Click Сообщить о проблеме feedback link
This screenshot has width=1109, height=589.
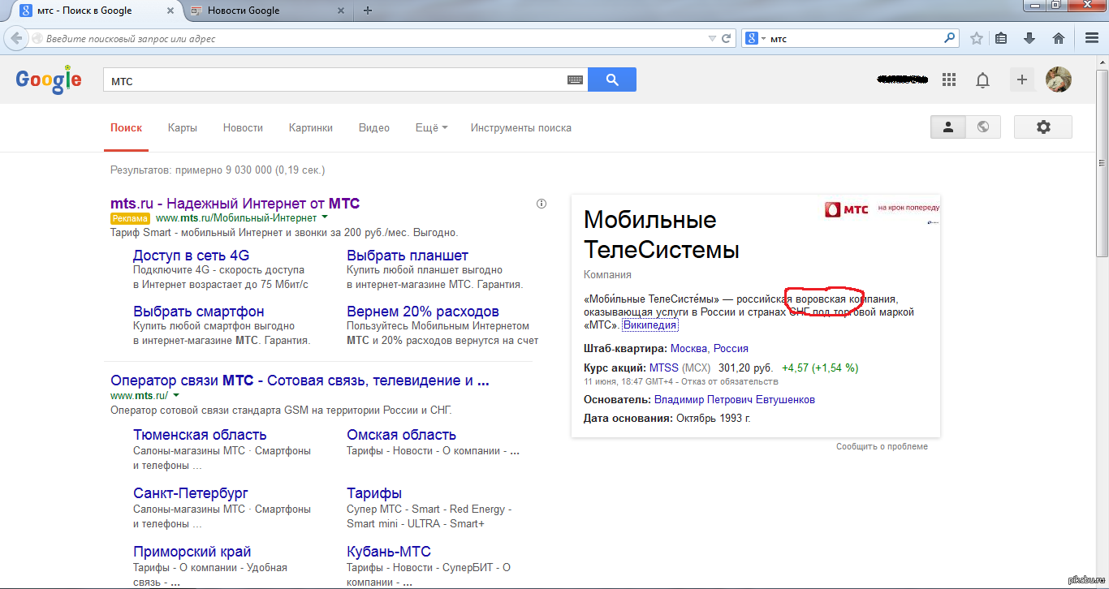tap(882, 446)
